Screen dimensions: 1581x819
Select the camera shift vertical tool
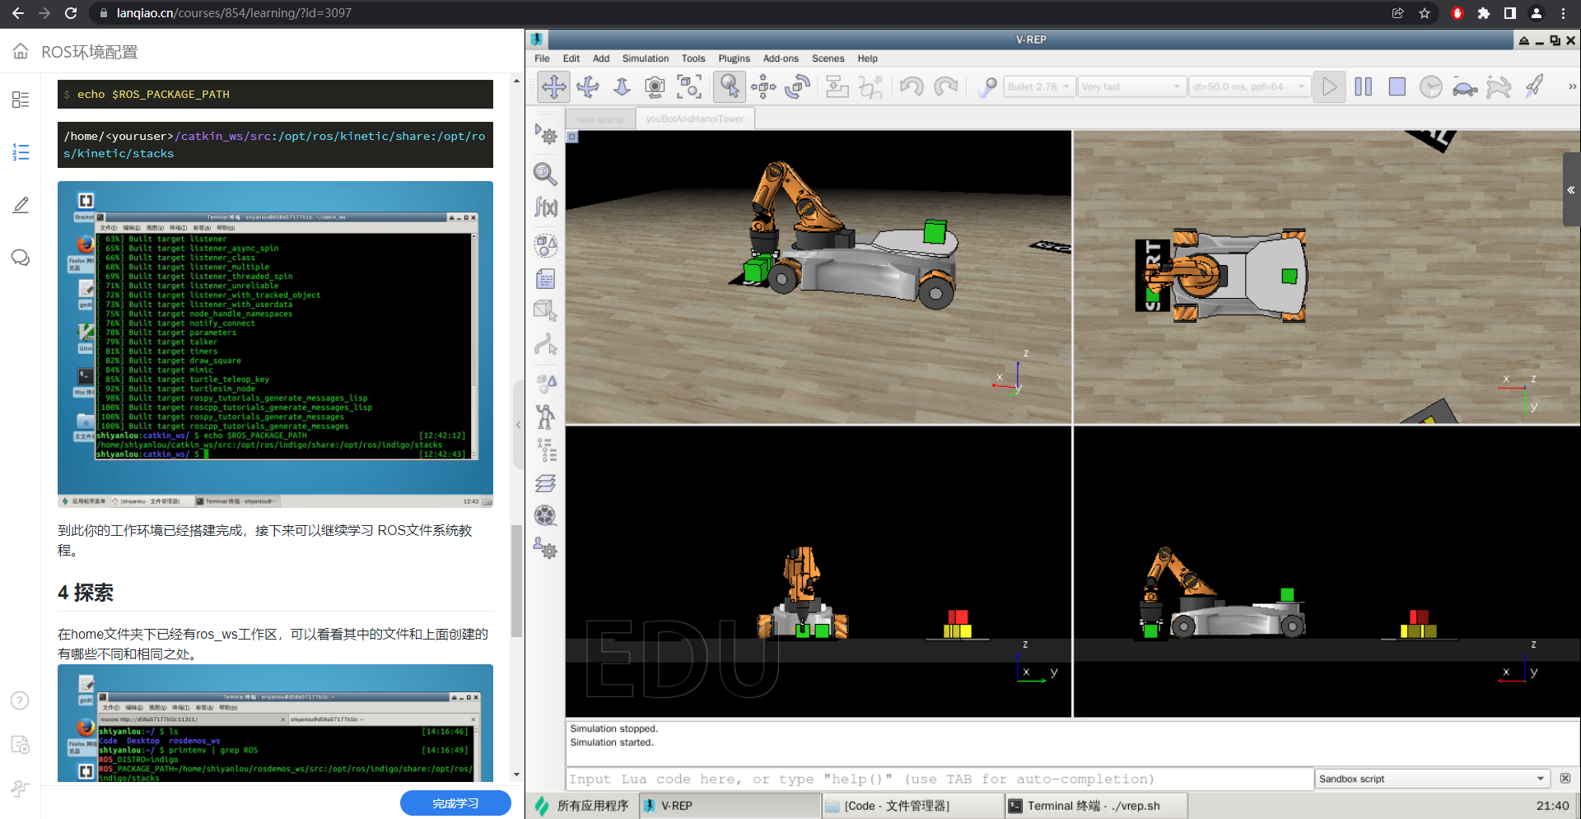pyautogui.click(x=622, y=86)
